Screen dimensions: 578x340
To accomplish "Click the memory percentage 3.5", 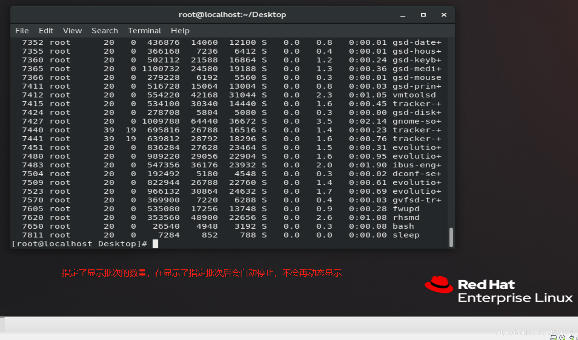I will 324,121.
